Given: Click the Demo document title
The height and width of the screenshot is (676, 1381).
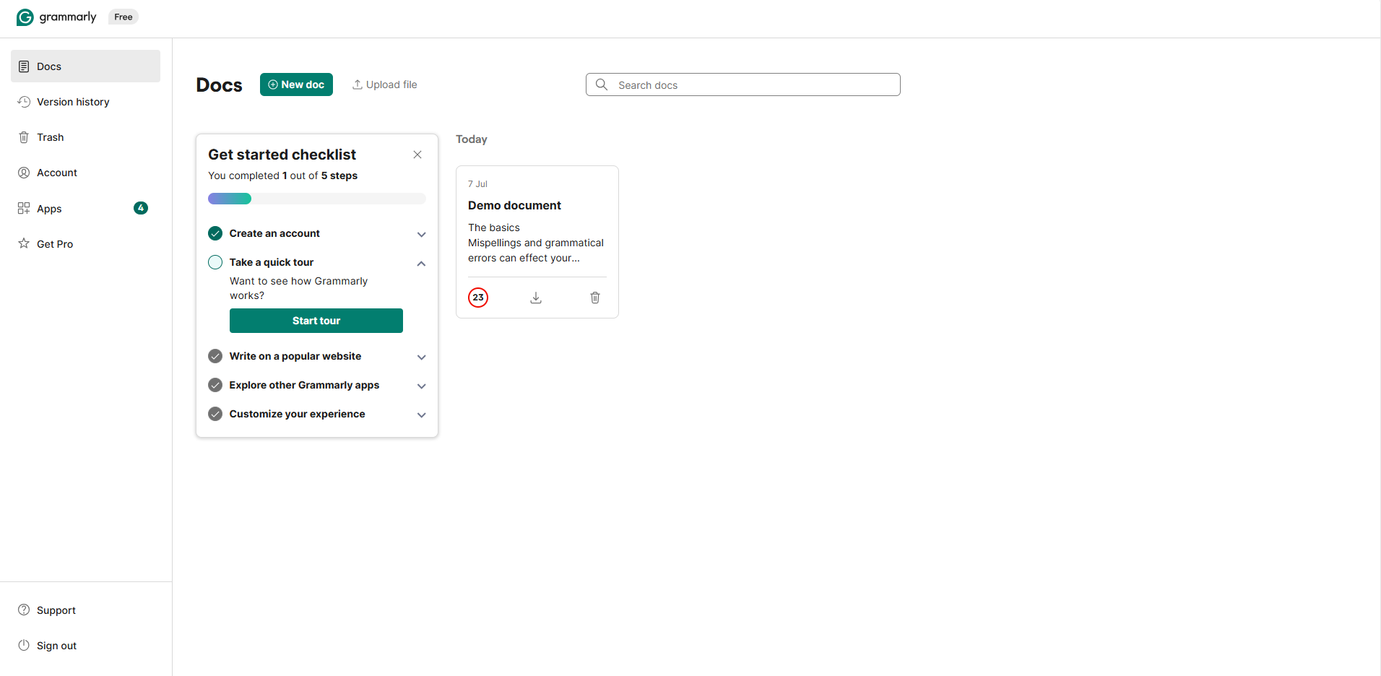Looking at the screenshot, I should click(514, 206).
